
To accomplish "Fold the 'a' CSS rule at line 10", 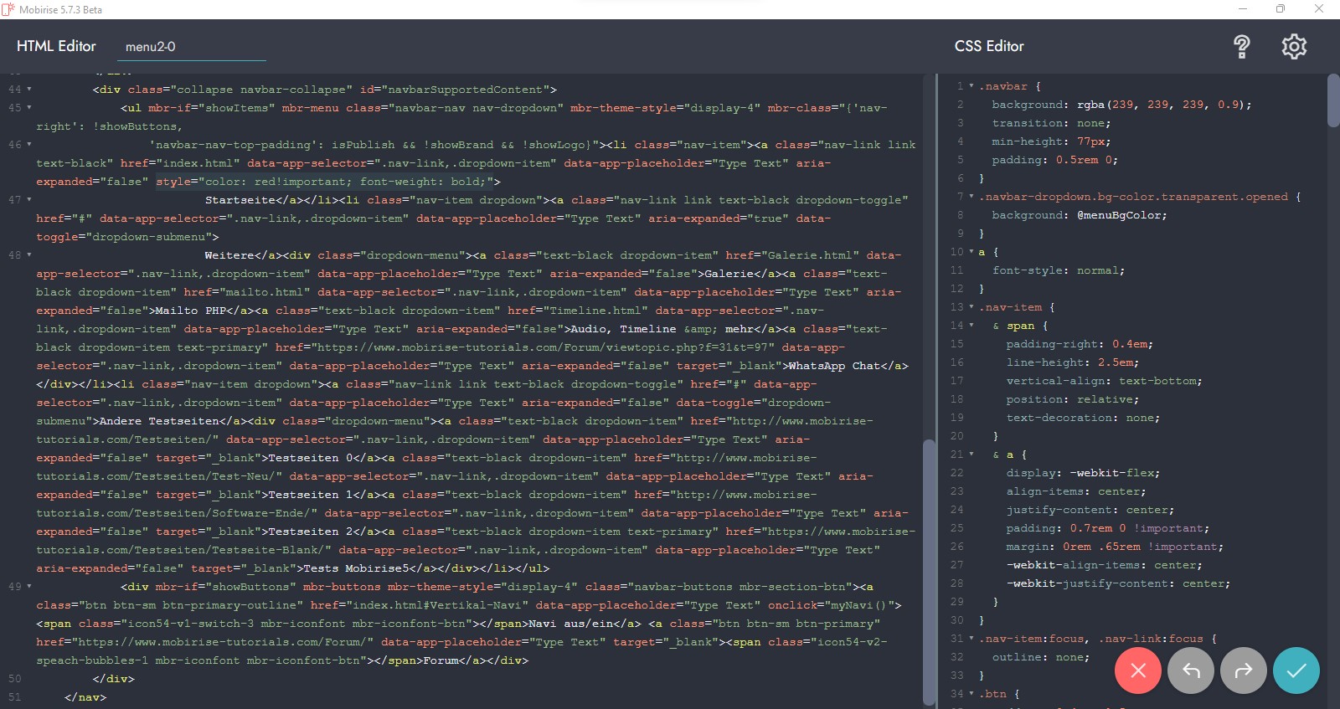I will click(x=971, y=252).
